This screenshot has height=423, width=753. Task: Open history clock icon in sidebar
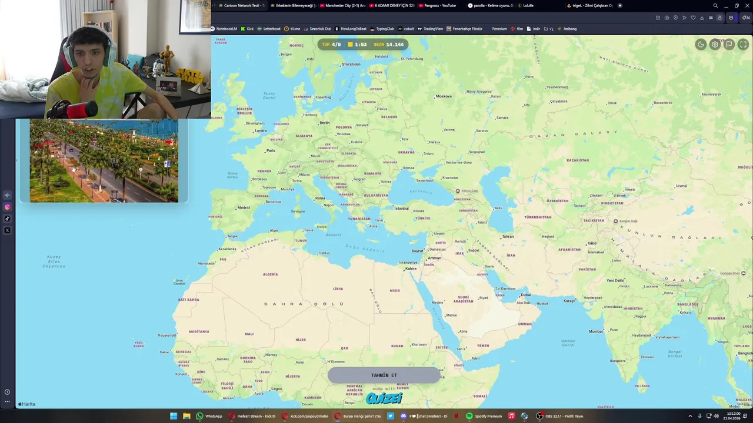[x=7, y=392]
